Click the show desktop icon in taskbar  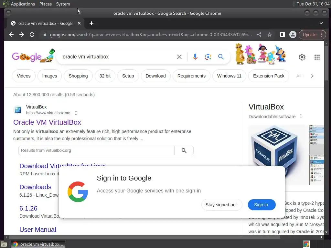click(4, 244)
